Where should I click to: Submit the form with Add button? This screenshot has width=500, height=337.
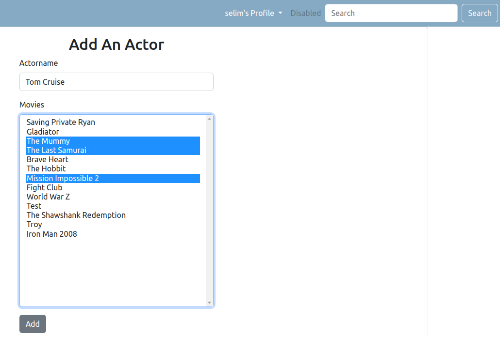(x=33, y=324)
